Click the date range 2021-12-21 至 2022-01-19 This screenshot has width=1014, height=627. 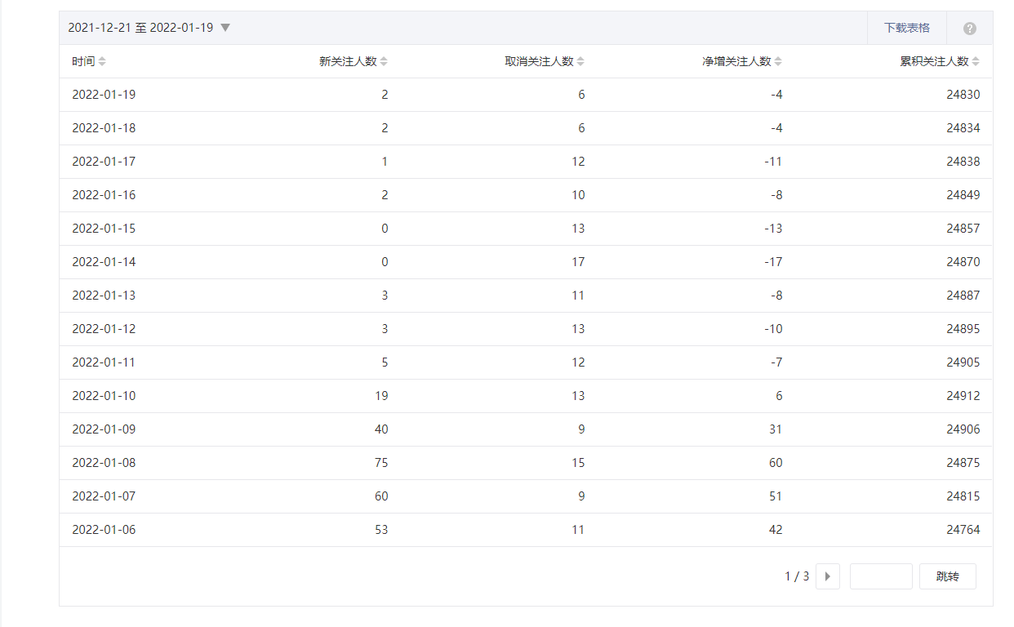[140, 28]
